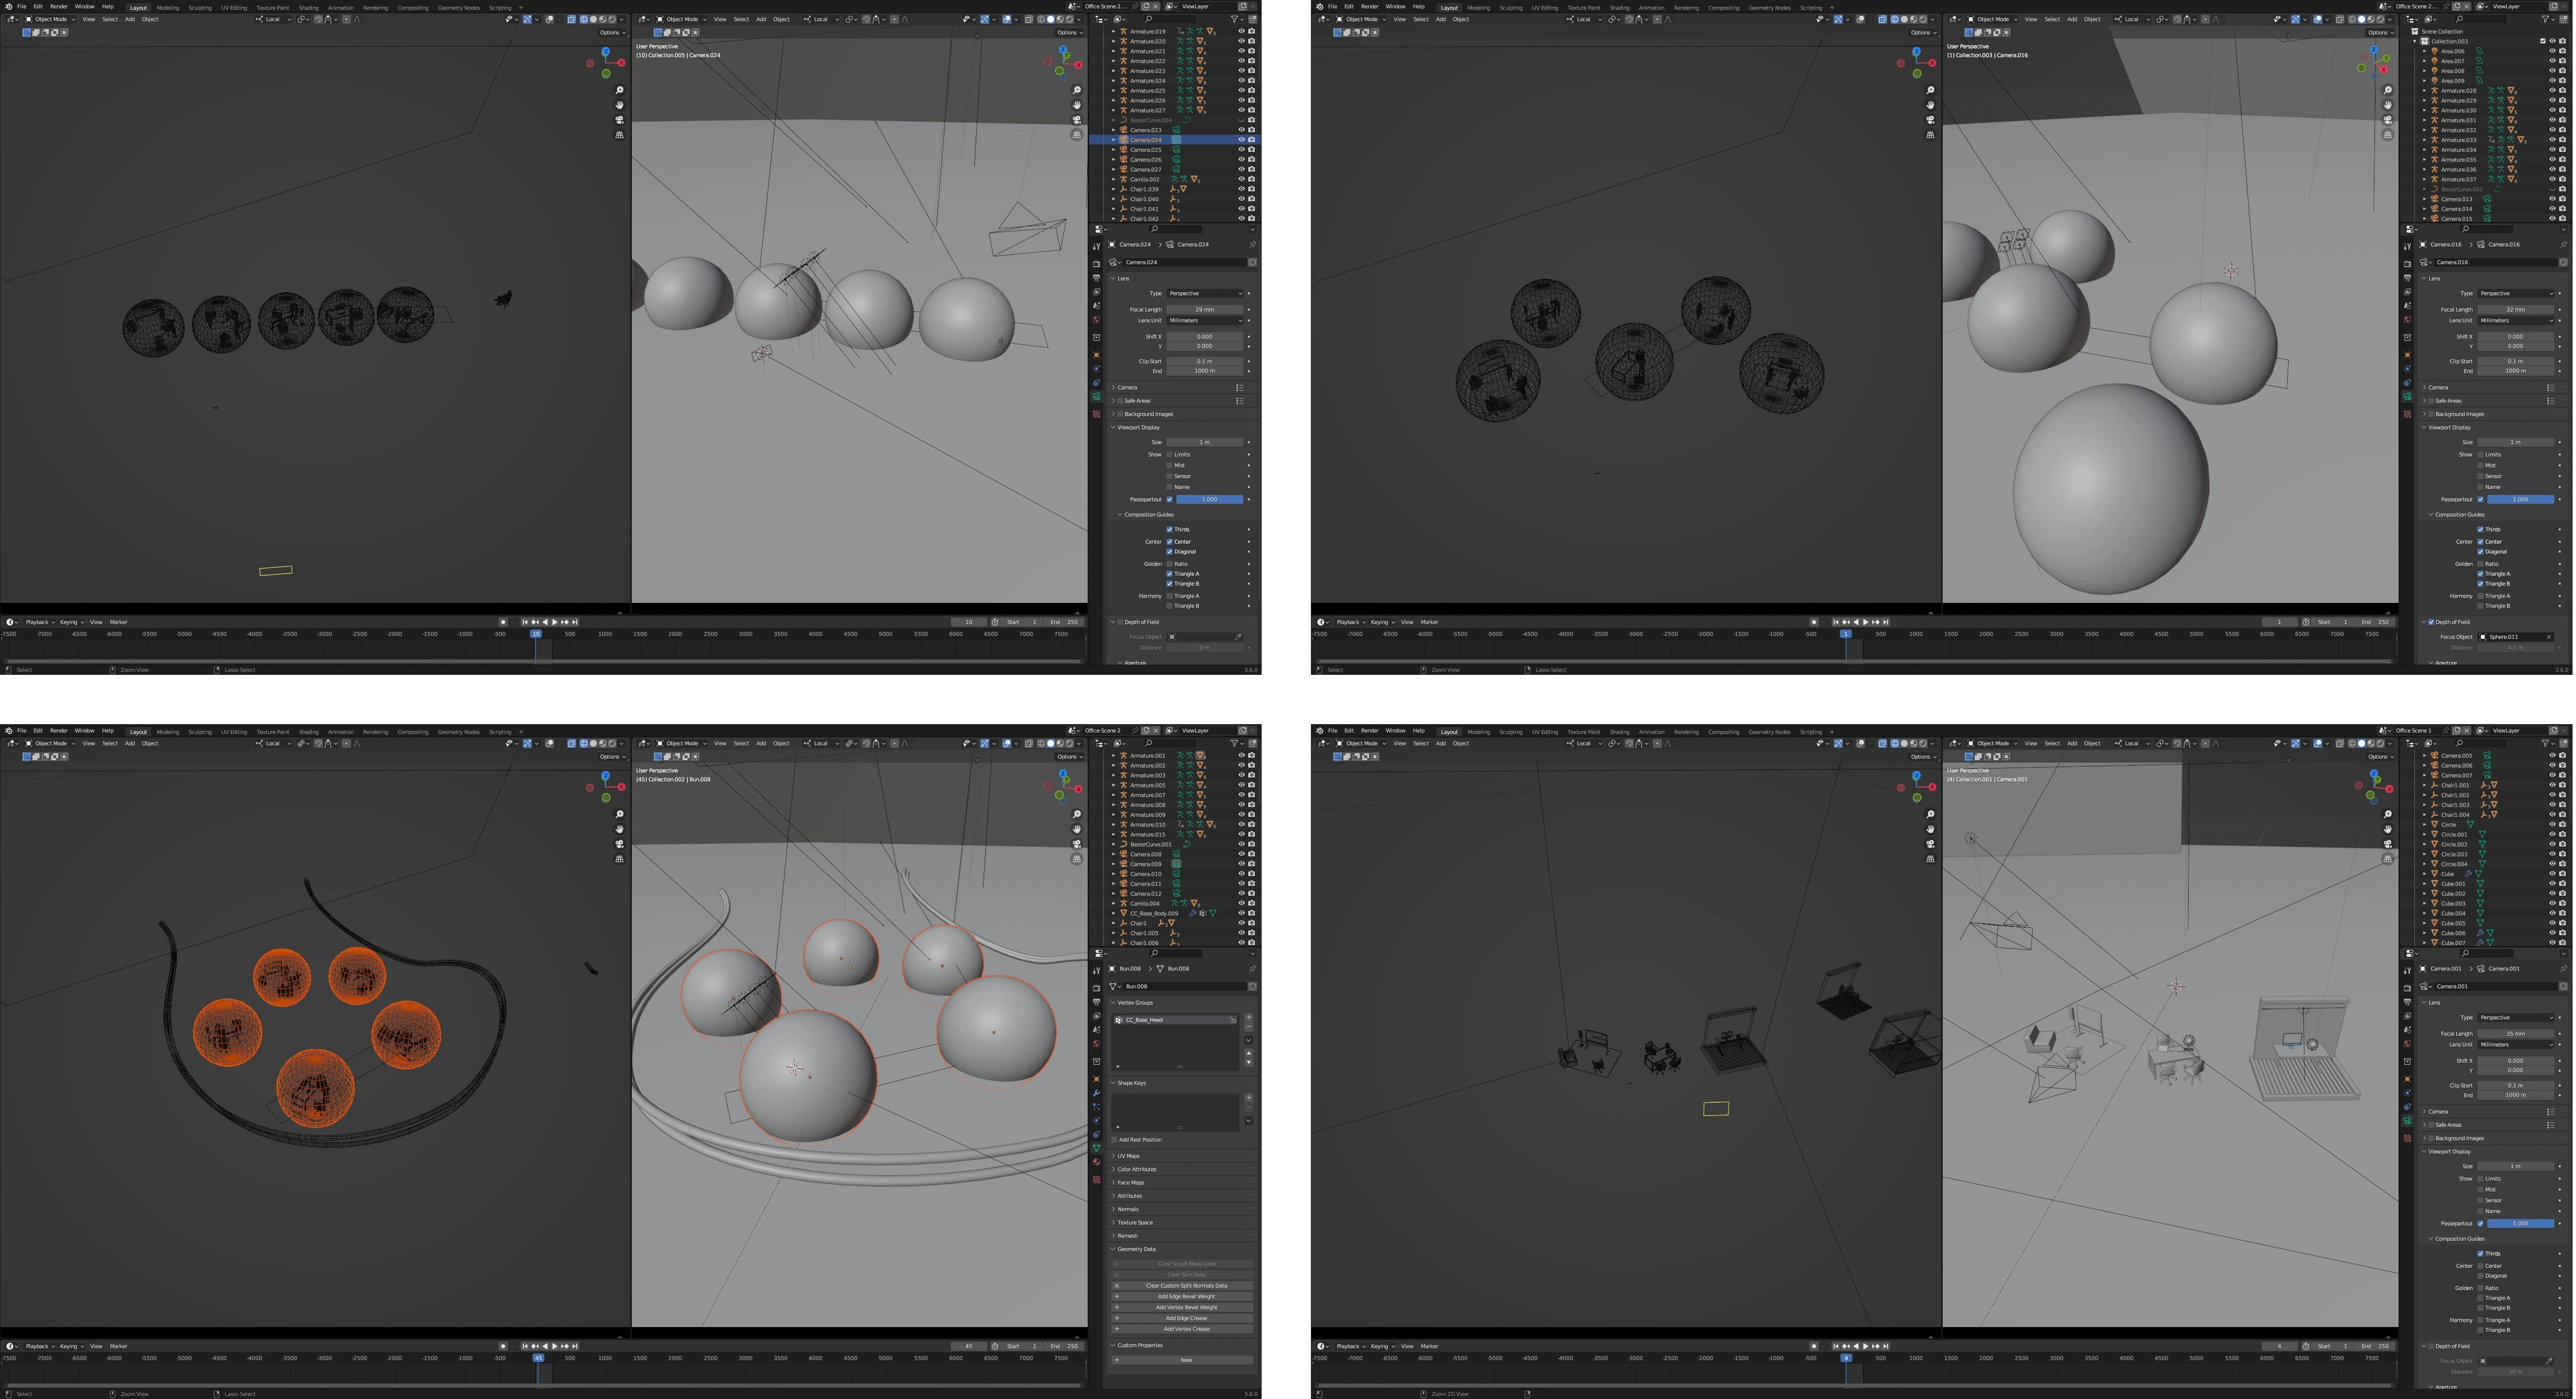
Task: Click Passepartout 1.000 slider for Camera.024
Action: tap(1209, 499)
